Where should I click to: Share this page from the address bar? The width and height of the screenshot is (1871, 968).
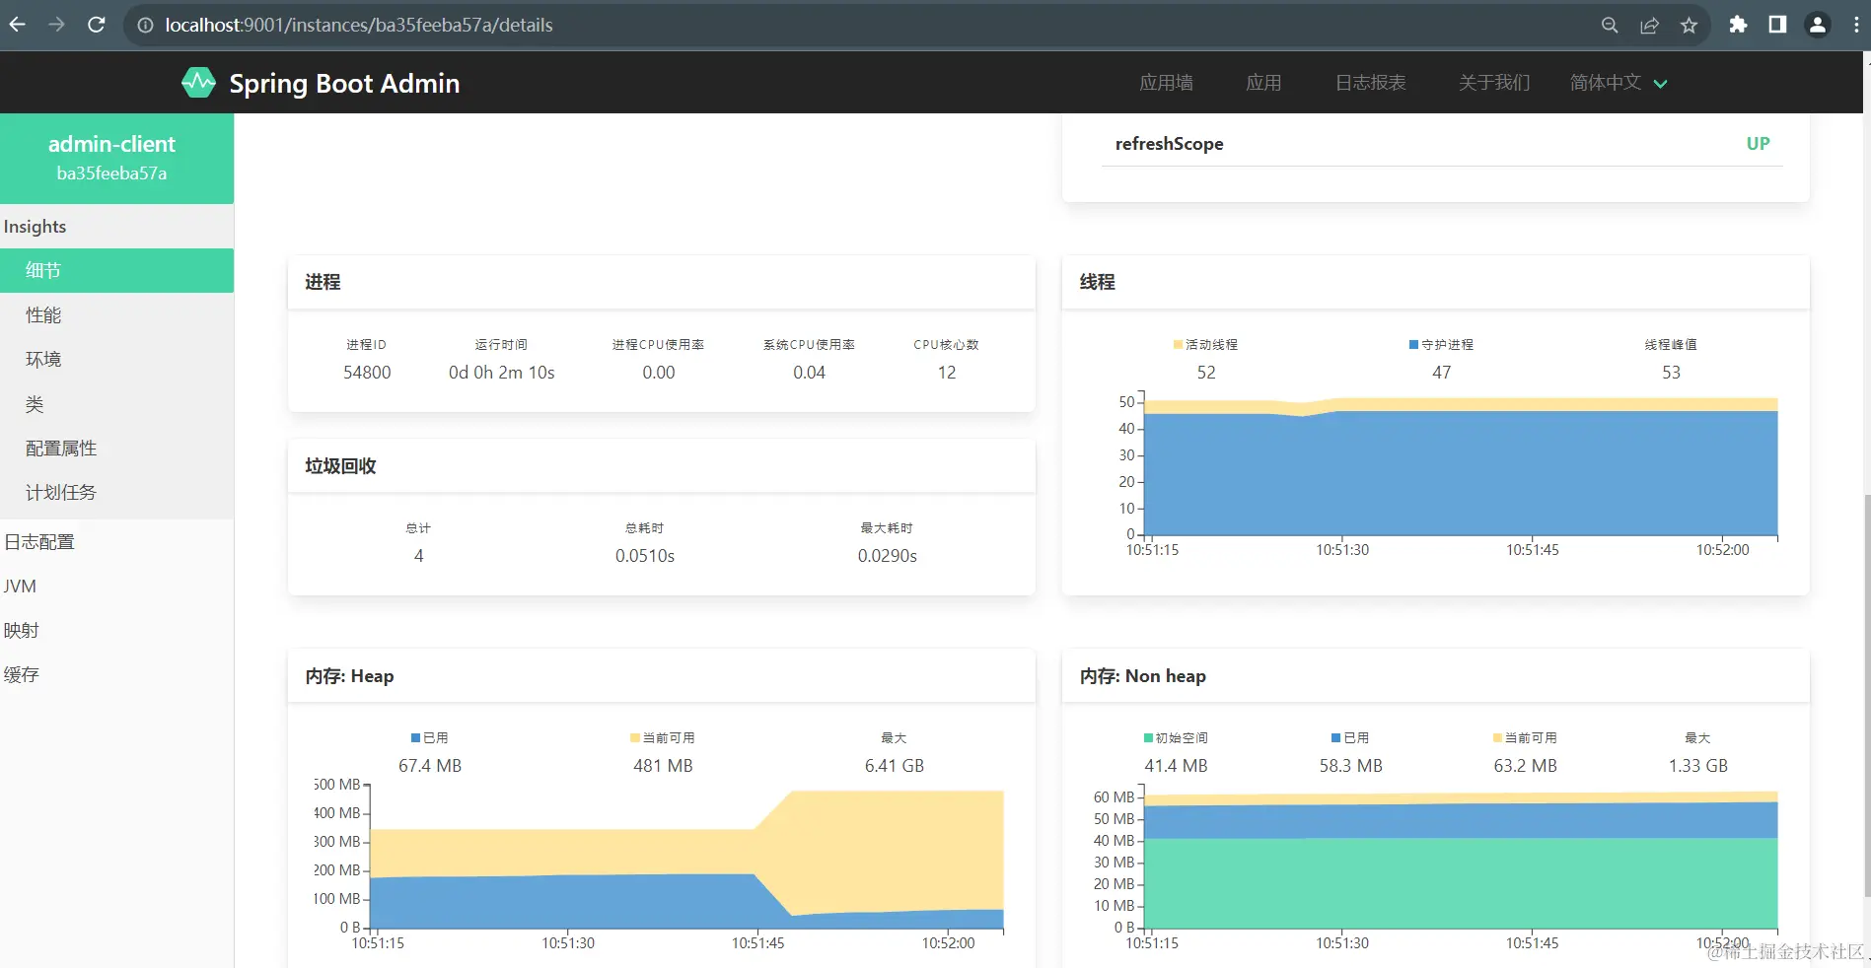(1649, 25)
